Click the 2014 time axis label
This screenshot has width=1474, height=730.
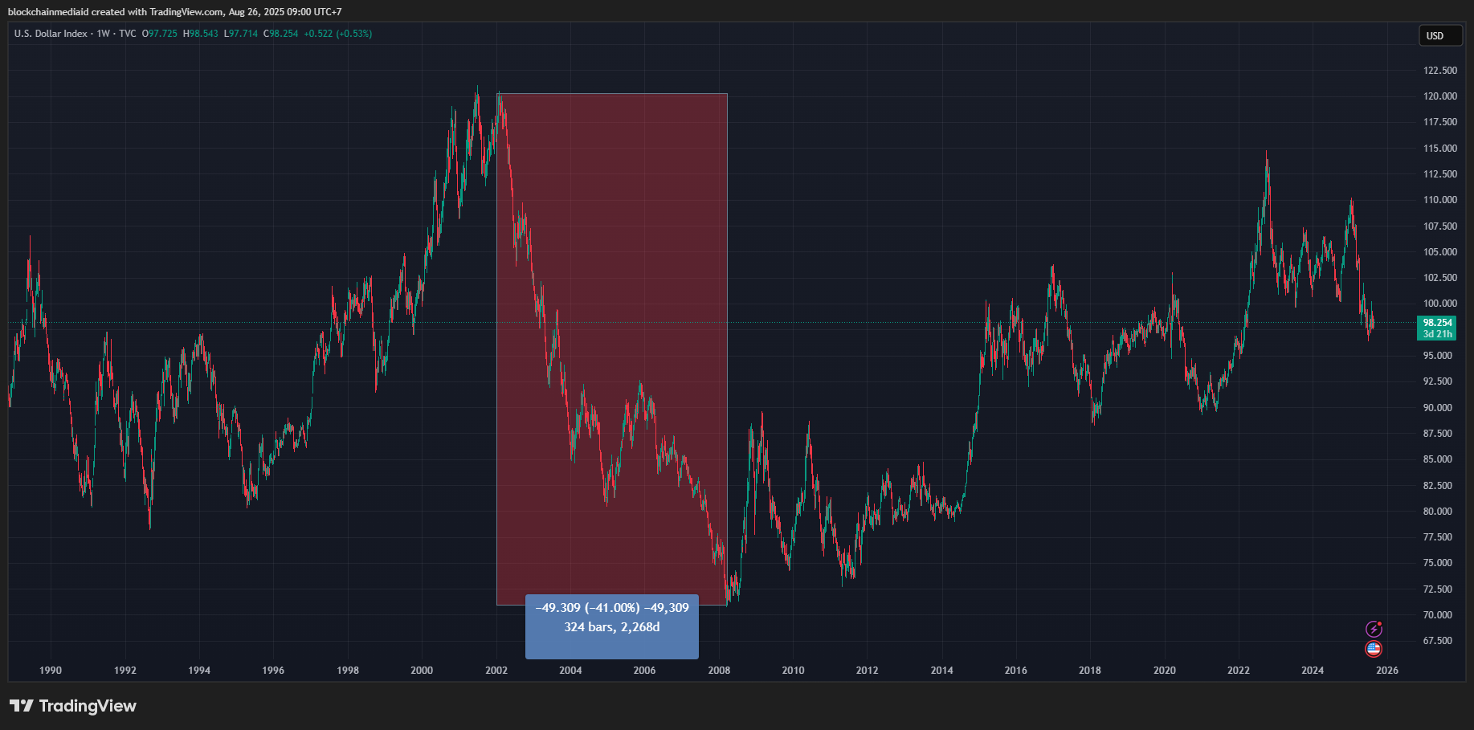(x=942, y=671)
